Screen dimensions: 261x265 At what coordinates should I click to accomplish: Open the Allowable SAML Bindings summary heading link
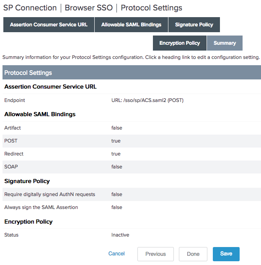click(40, 114)
